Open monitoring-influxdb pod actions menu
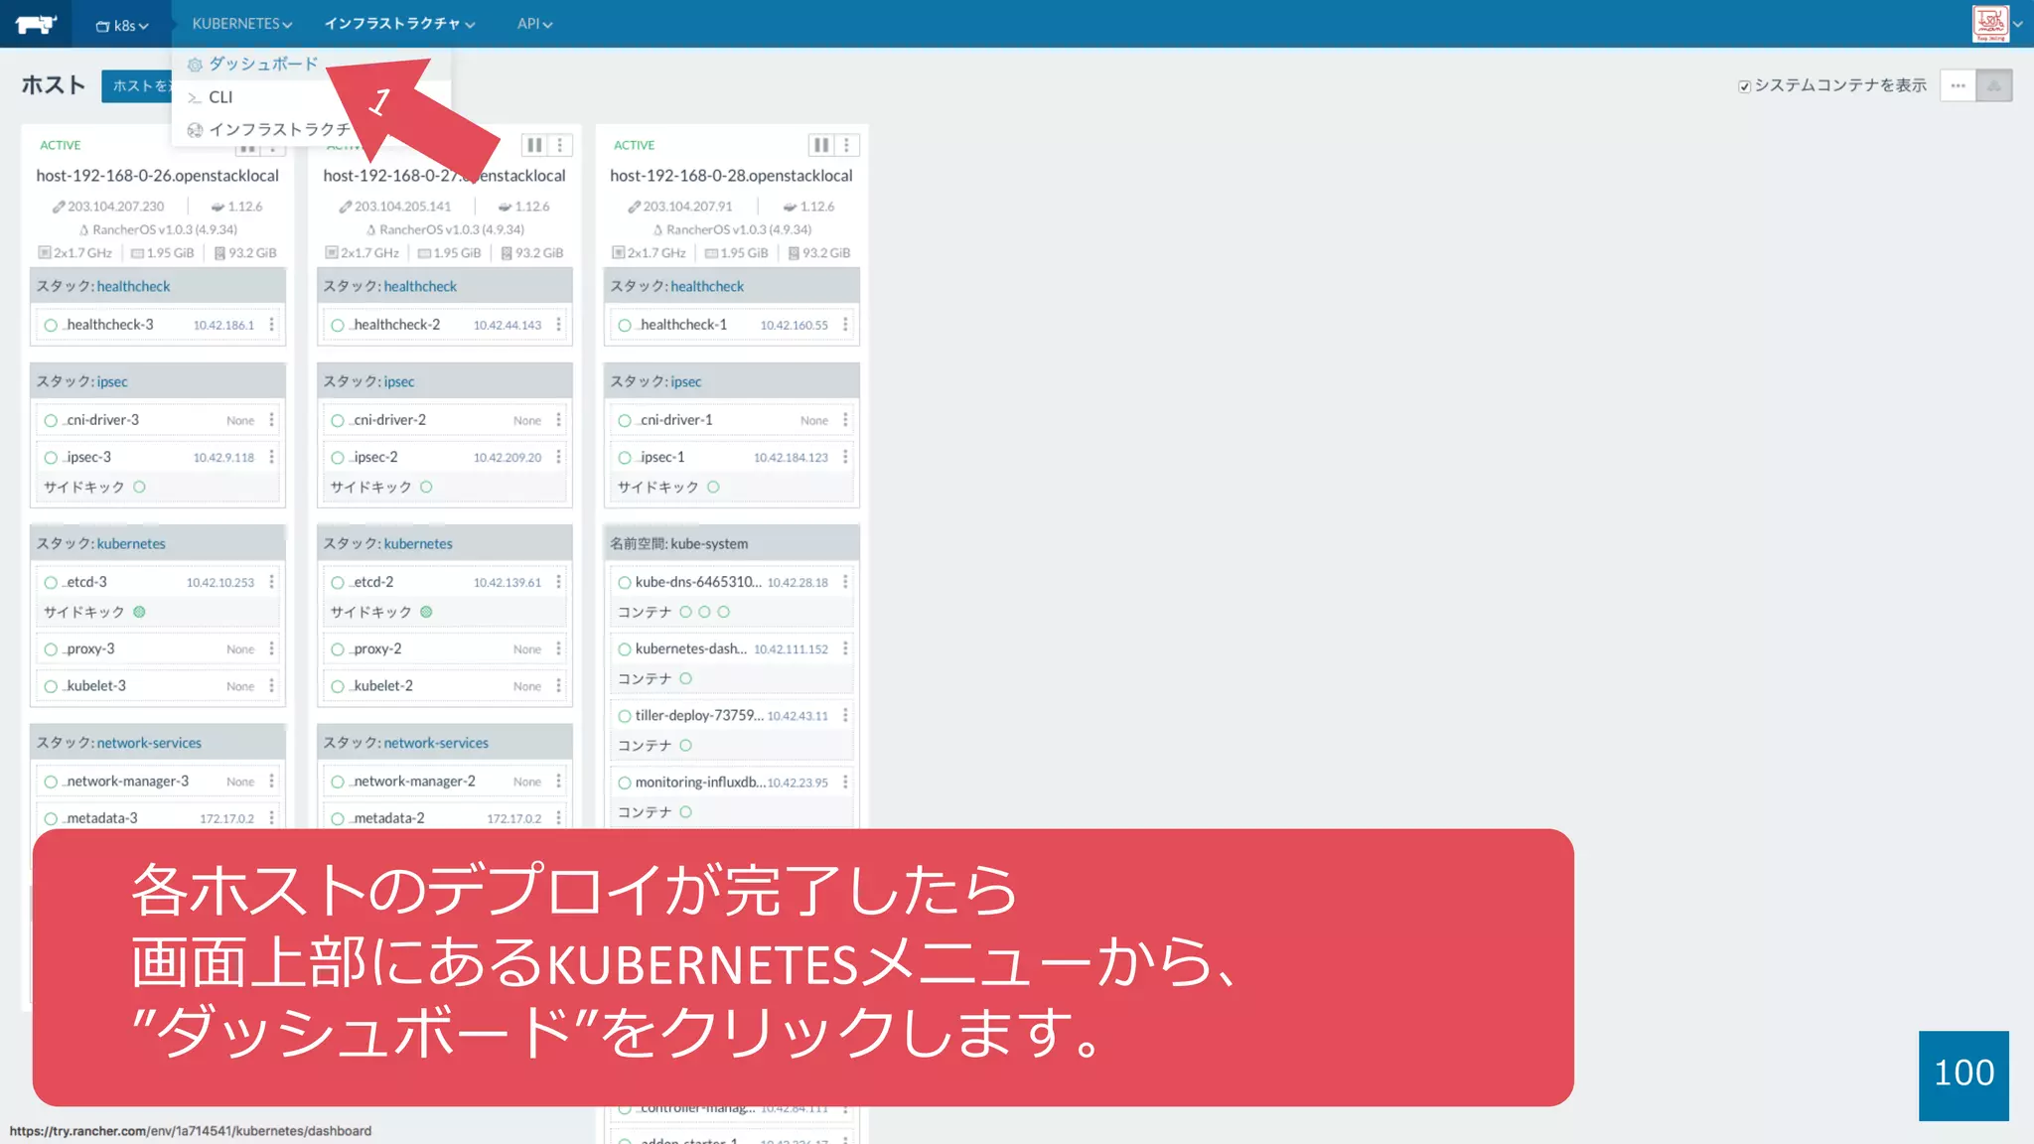This screenshot has height=1144, width=2034. point(845,783)
